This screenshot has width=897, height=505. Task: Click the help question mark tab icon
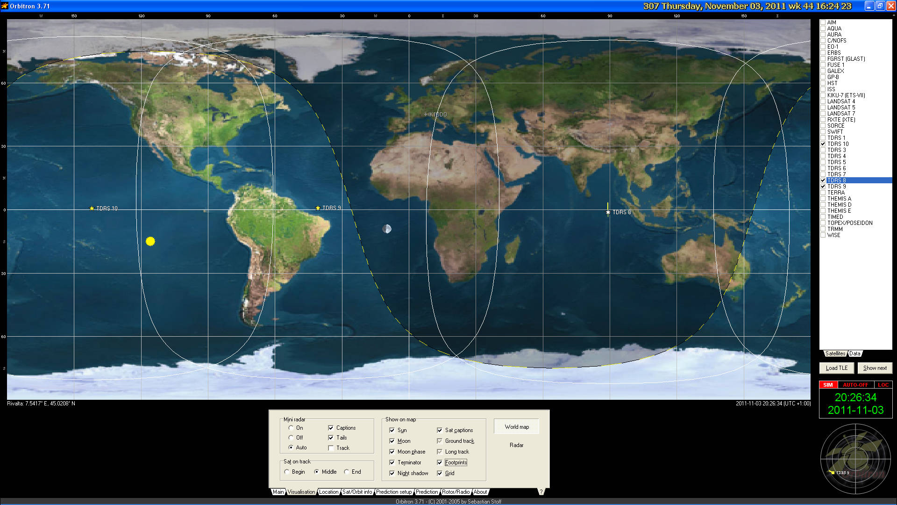[x=541, y=492]
